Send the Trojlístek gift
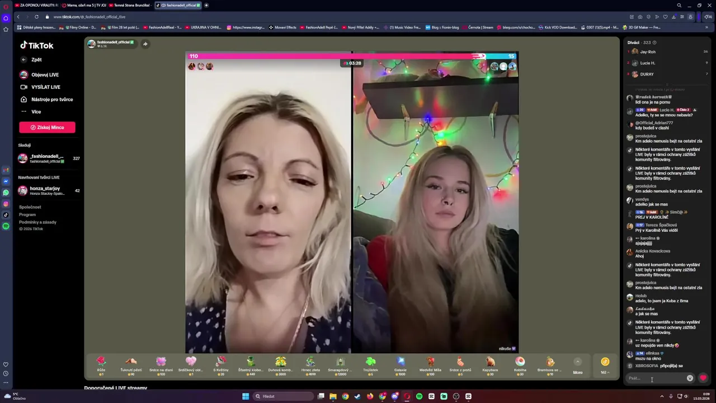The height and width of the screenshot is (403, 716). (370, 365)
